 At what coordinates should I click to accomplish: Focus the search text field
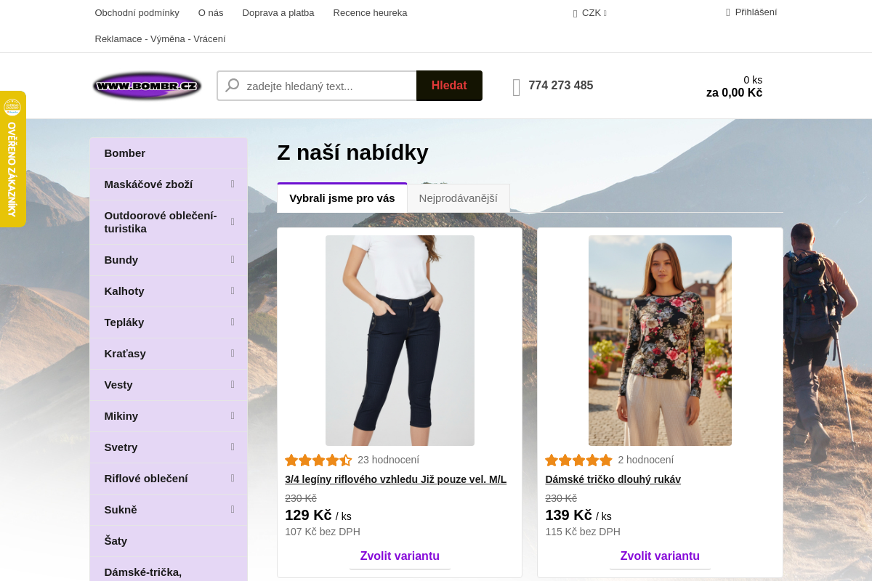[x=327, y=86]
